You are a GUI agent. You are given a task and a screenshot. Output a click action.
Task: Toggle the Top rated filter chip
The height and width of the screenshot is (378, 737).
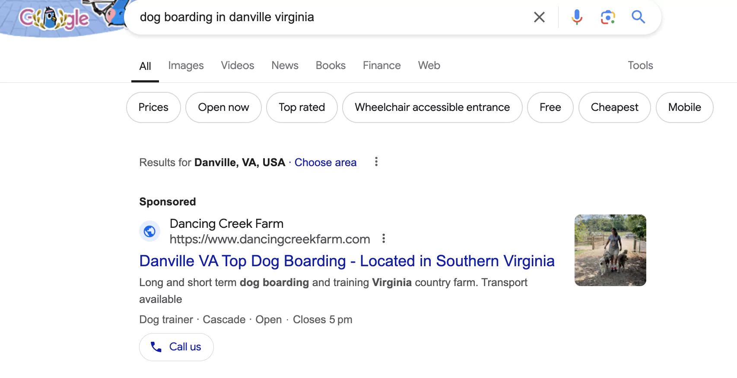coord(302,107)
